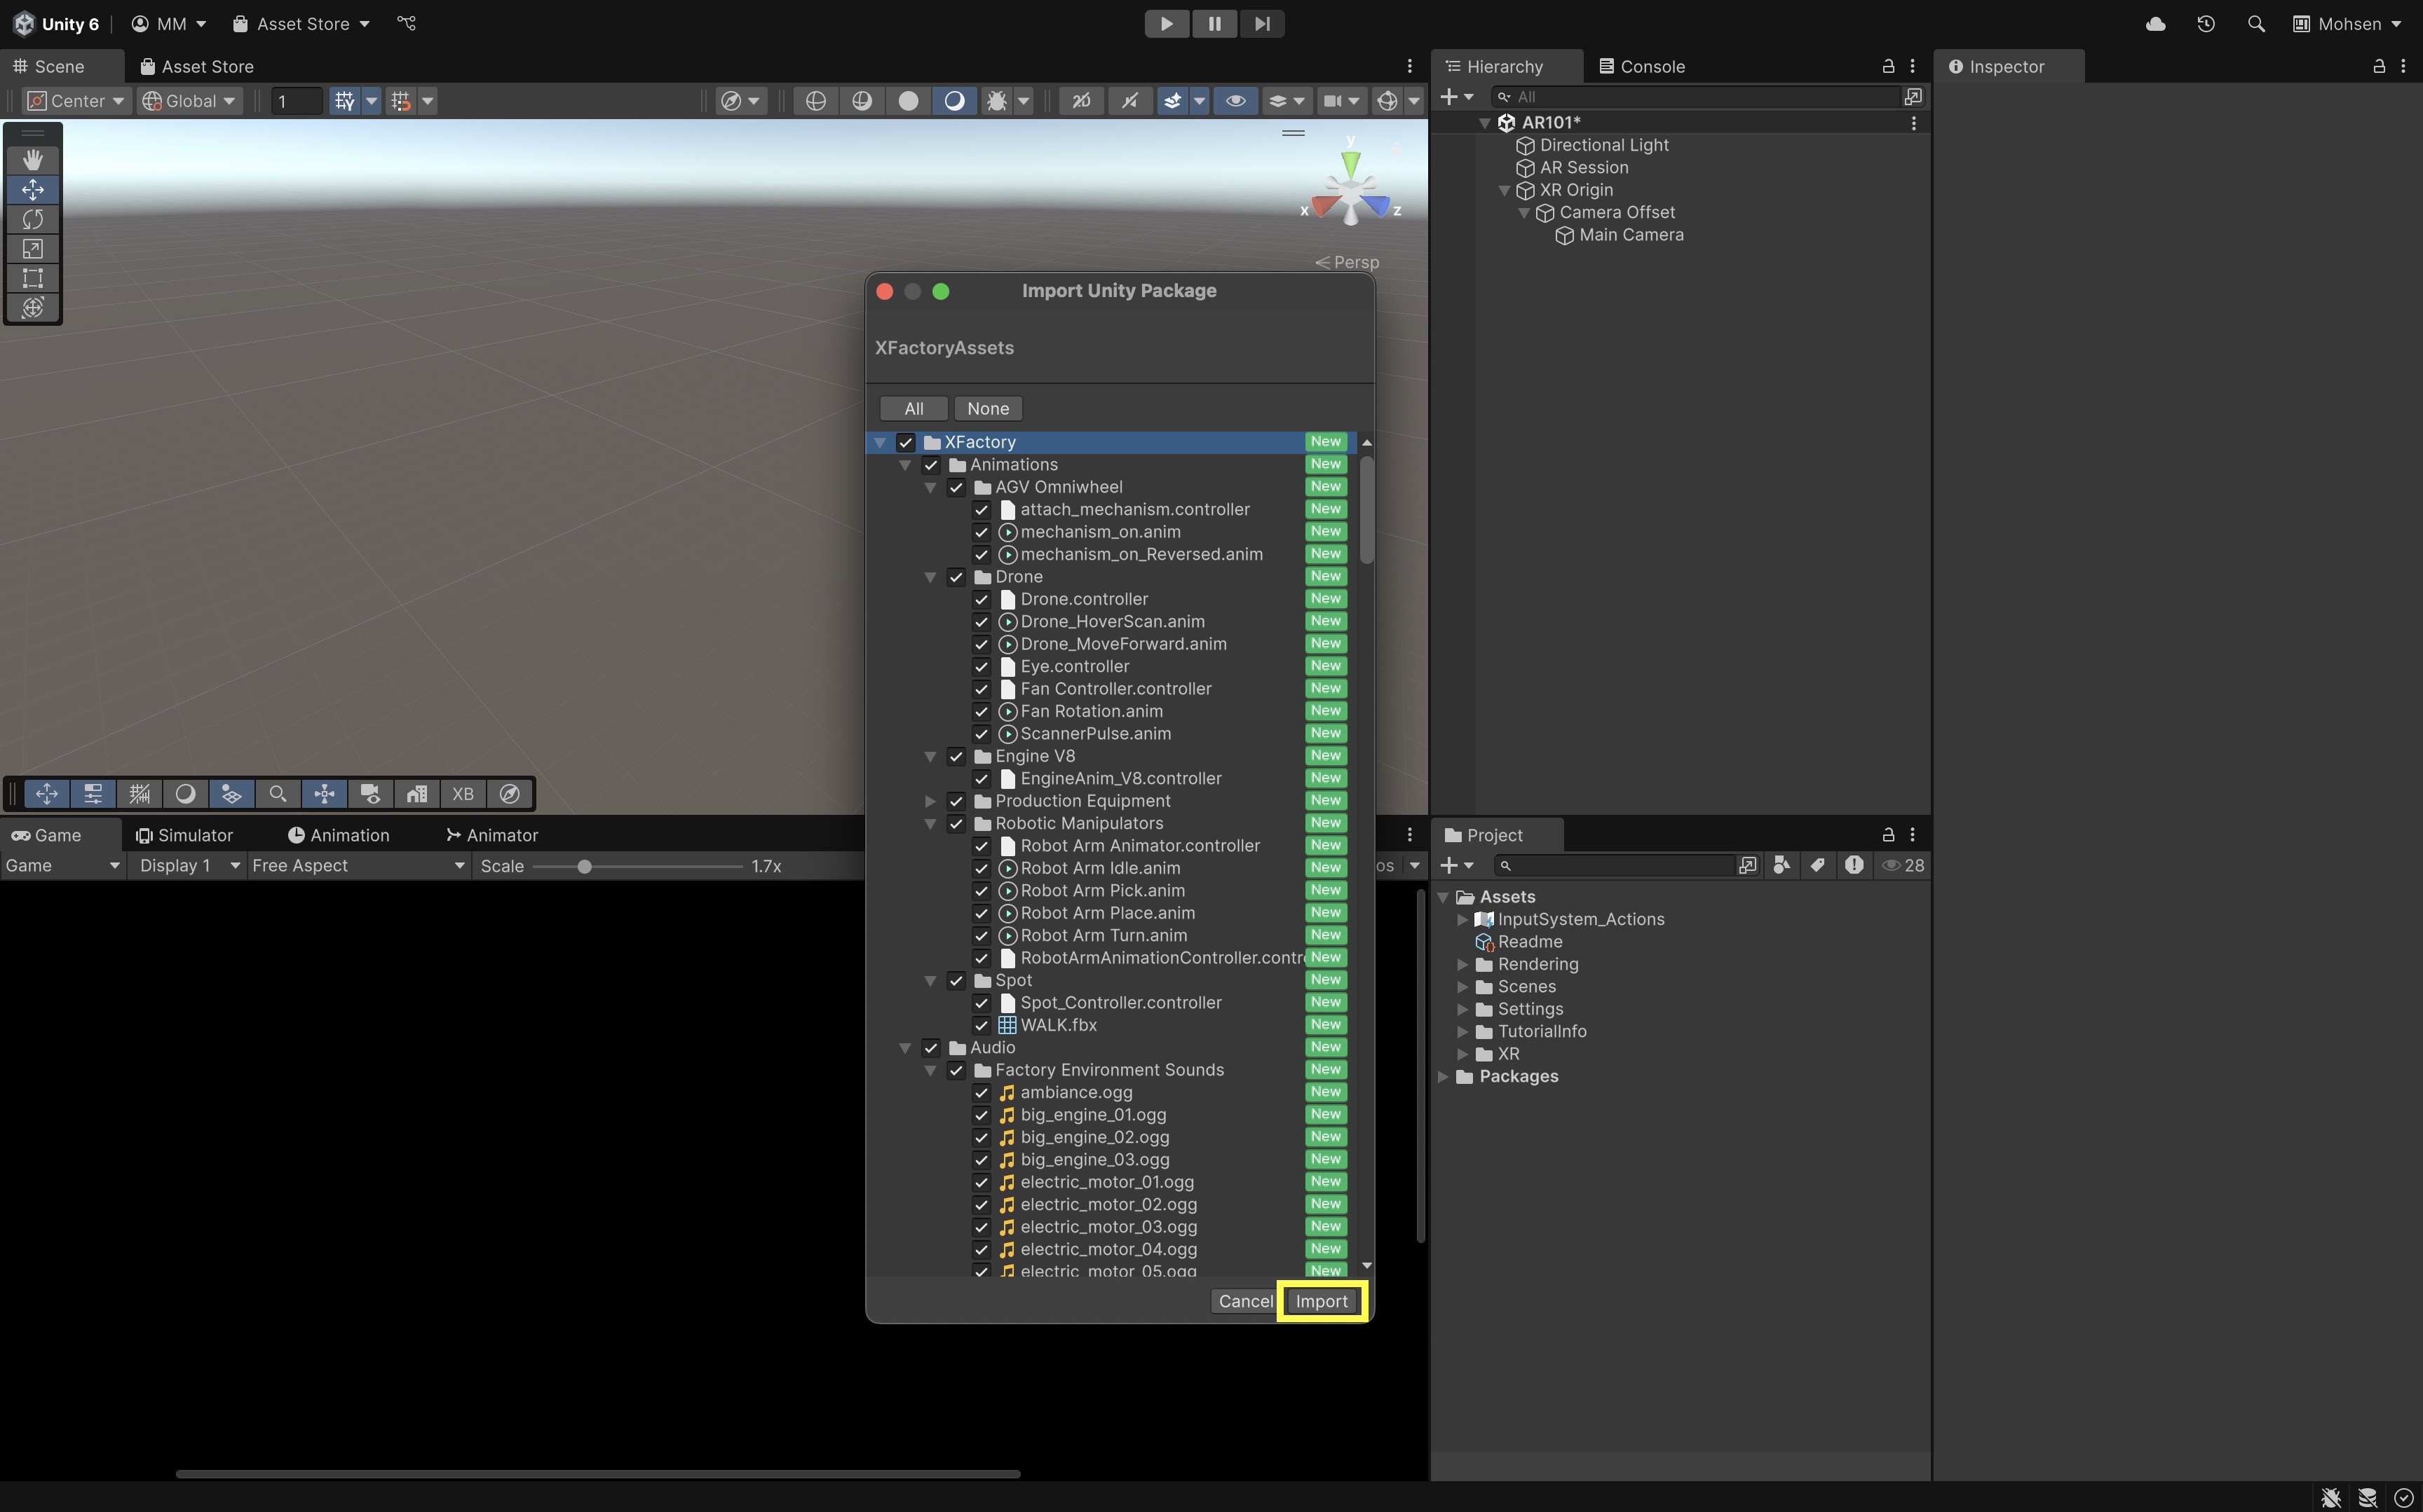Click the Play button
This screenshot has height=1512, width=2423.
click(x=1167, y=24)
